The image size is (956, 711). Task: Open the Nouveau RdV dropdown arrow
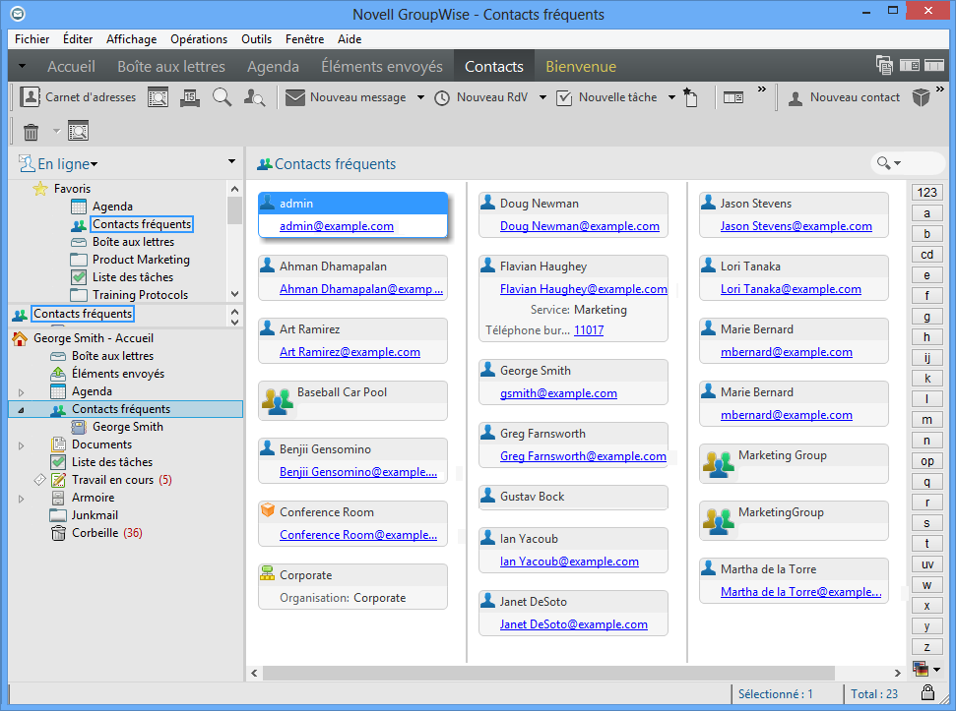tap(542, 97)
